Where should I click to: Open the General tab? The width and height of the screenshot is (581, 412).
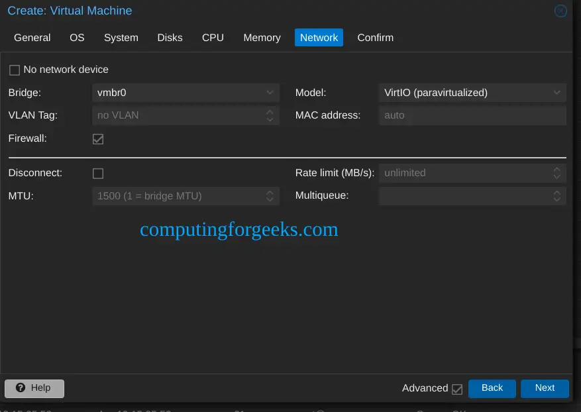[32, 37]
